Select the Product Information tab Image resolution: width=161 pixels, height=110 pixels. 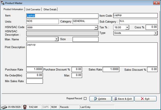pos(13,9)
